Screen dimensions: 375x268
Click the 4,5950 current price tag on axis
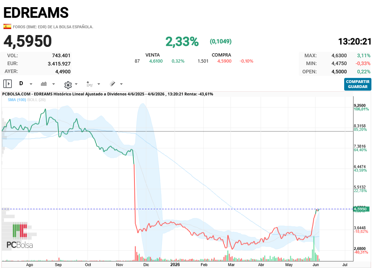pos(361,209)
